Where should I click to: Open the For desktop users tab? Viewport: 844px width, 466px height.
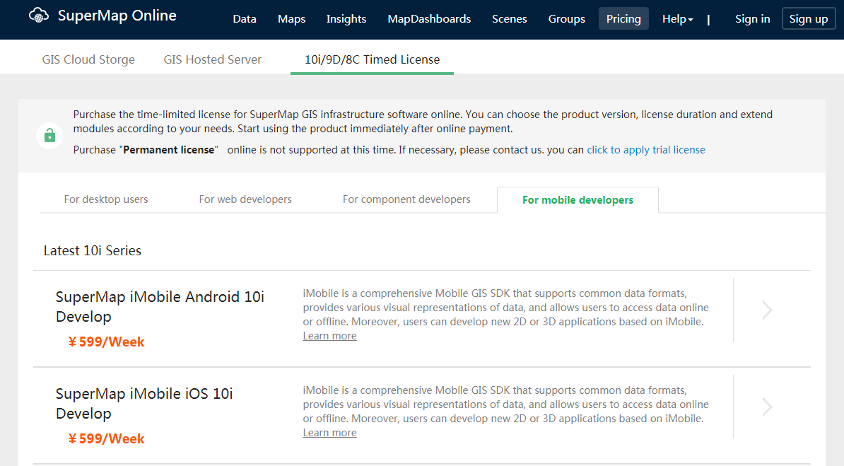[x=106, y=199]
